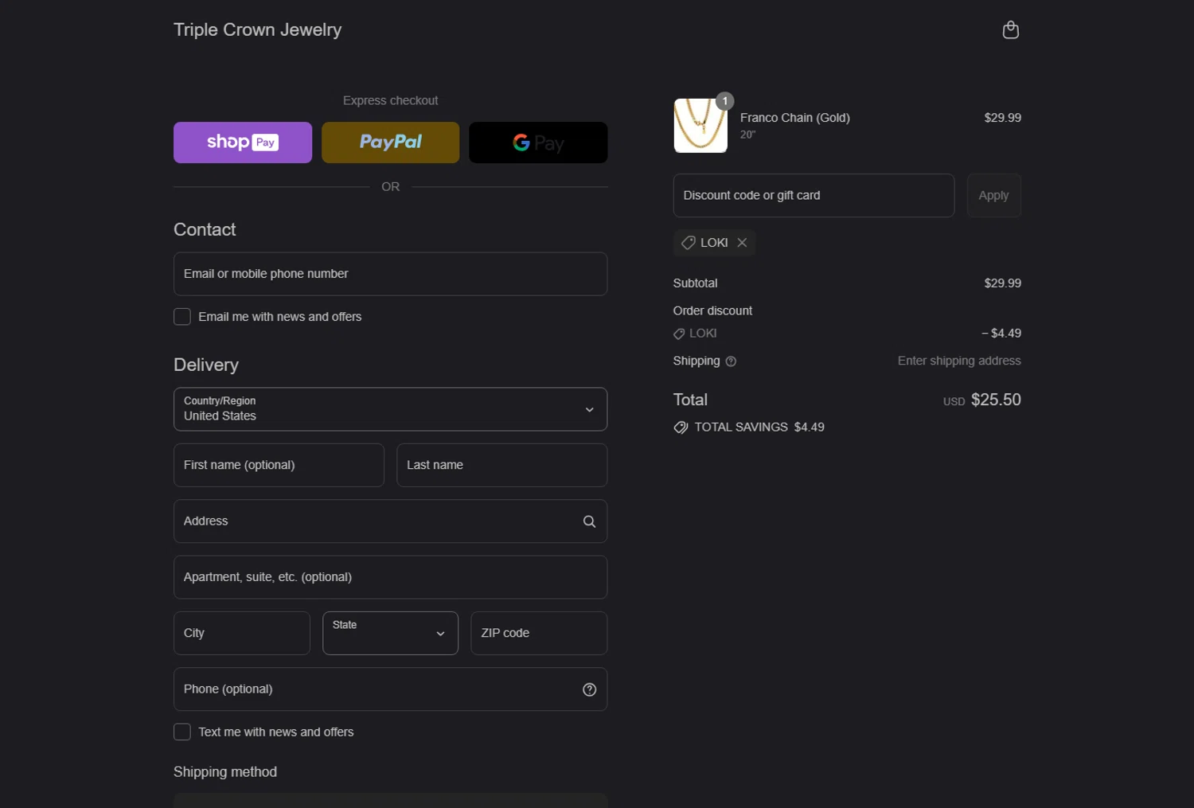Viewport: 1194px width, 808px height.
Task: Click the Franco Chain (Gold) product name
Action: pyautogui.click(x=794, y=118)
